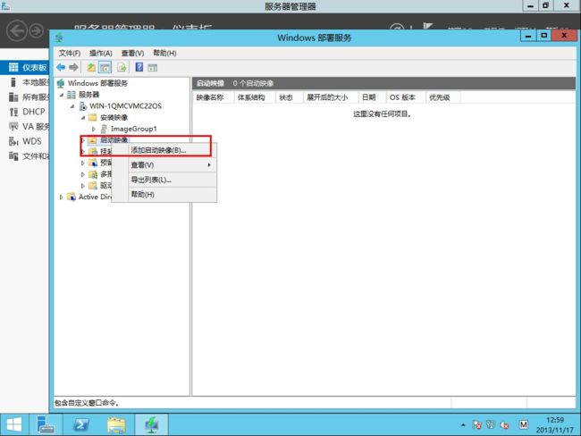The height and width of the screenshot is (436, 581).
Task: Open 所有服务器 in the Server Manager sidebar
Action: click(x=24, y=97)
